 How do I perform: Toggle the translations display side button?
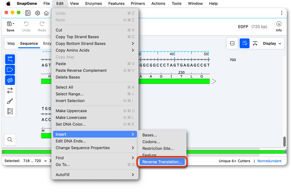10,80
